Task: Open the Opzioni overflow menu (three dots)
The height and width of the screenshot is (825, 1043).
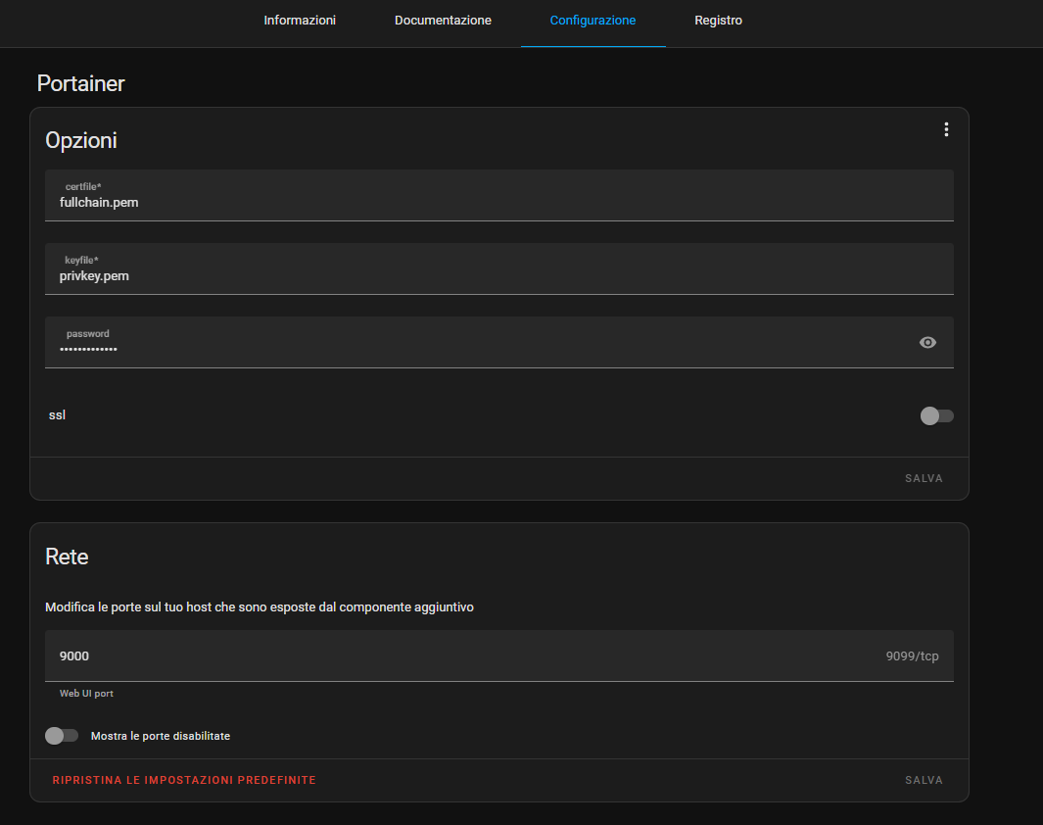Action: point(946,128)
